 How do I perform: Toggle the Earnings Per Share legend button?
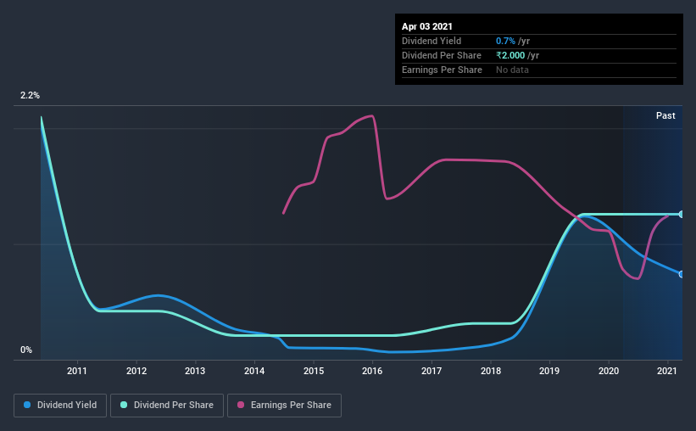click(284, 406)
